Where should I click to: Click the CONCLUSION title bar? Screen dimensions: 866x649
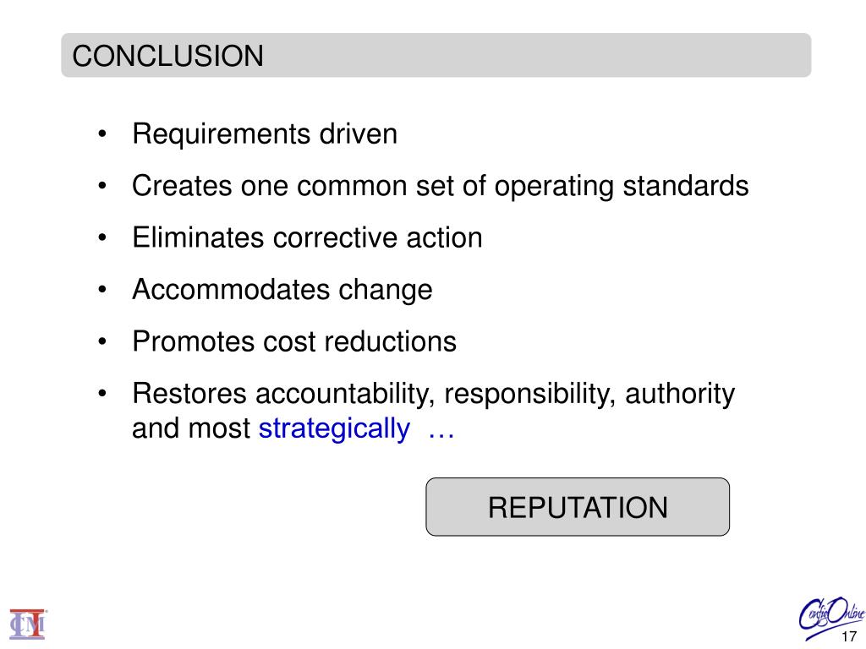click(436, 55)
